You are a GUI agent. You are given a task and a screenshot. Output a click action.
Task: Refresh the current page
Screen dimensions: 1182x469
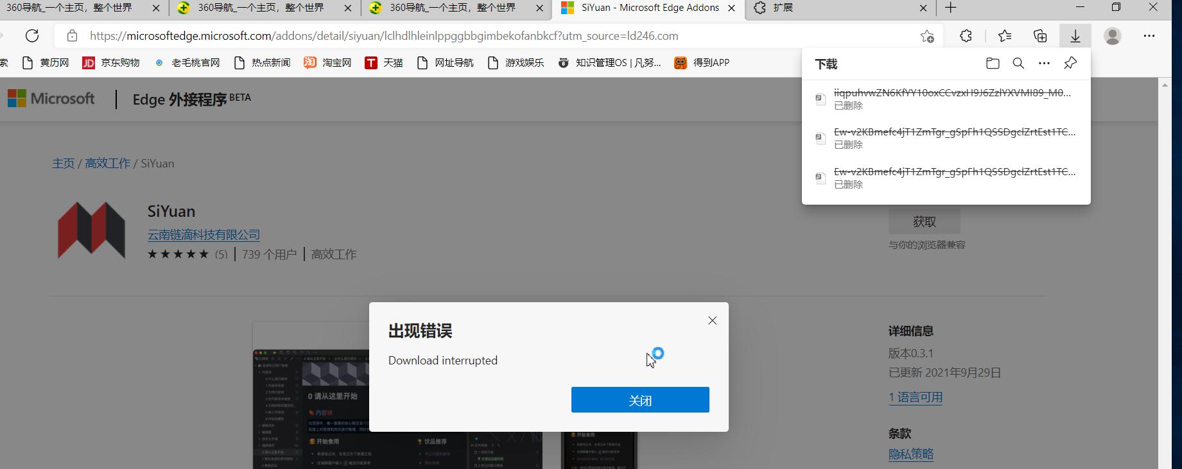pyautogui.click(x=32, y=36)
